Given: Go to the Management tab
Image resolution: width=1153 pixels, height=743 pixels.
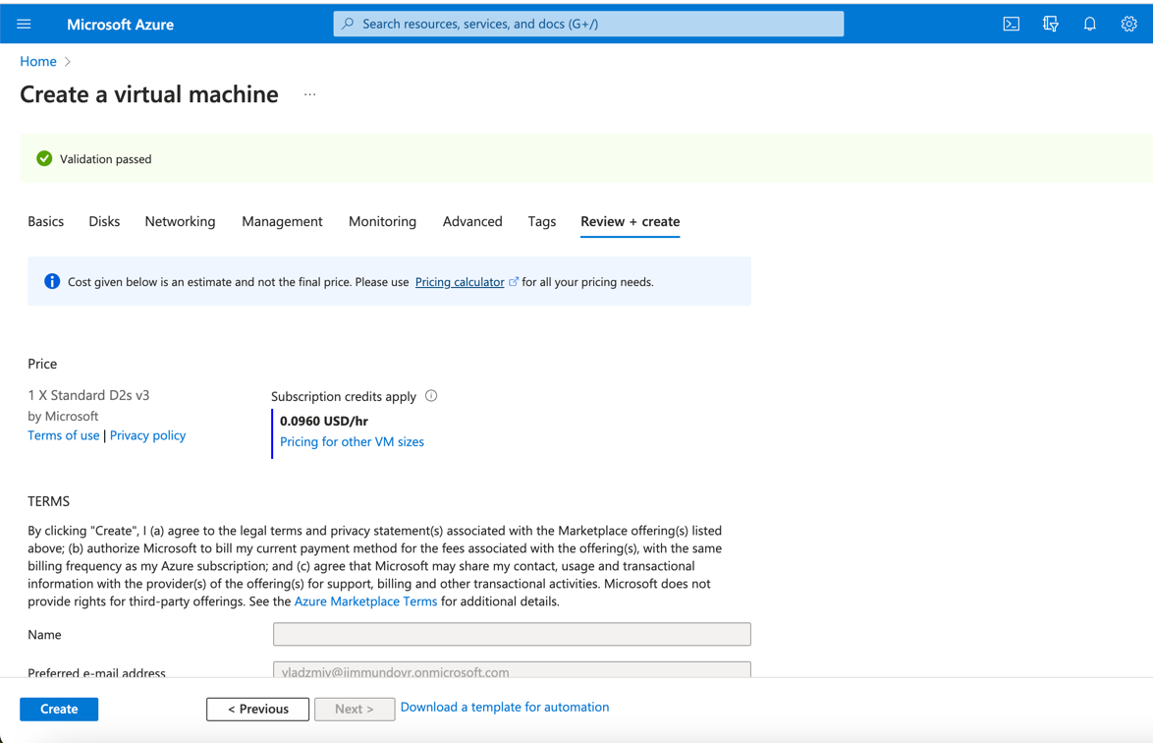Looking at the screenshot, I should [x=283, y=221].
